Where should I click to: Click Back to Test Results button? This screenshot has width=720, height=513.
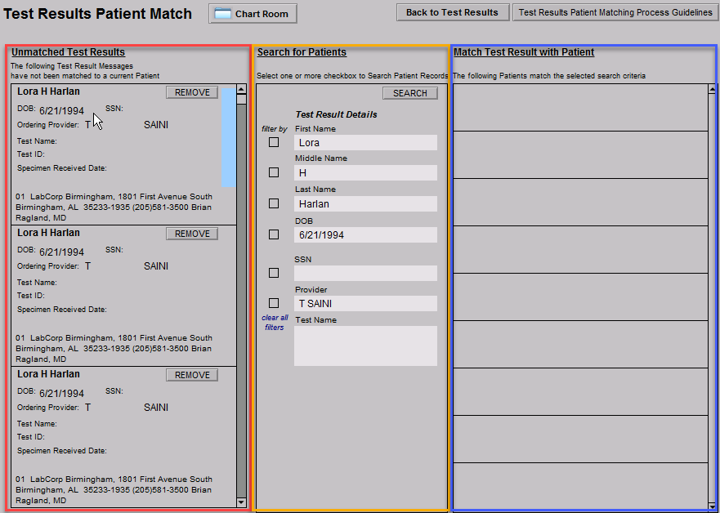pyautogui.click(x=452, y=12)
